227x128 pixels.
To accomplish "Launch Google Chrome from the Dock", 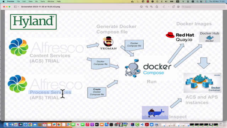I will pos(30,124).
